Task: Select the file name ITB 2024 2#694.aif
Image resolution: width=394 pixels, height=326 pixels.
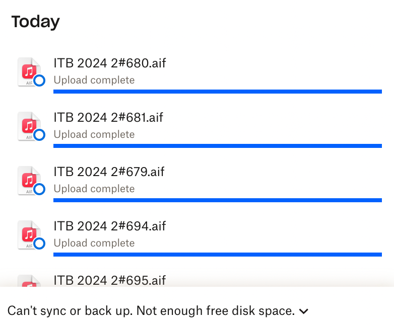Action: [109, 226]
